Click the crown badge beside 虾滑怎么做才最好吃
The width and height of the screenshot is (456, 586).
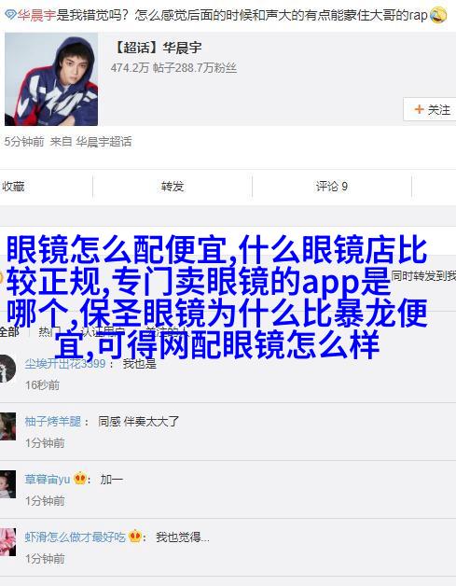[x=135, y=537]
